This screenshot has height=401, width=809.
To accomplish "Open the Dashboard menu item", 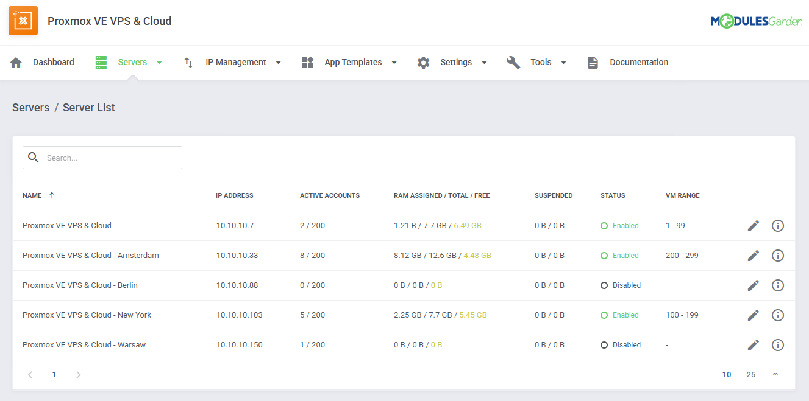I will tap(53, 61).
